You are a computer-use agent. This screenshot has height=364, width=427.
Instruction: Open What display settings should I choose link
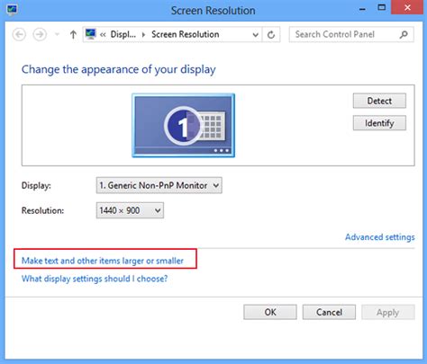click(95, 279)
